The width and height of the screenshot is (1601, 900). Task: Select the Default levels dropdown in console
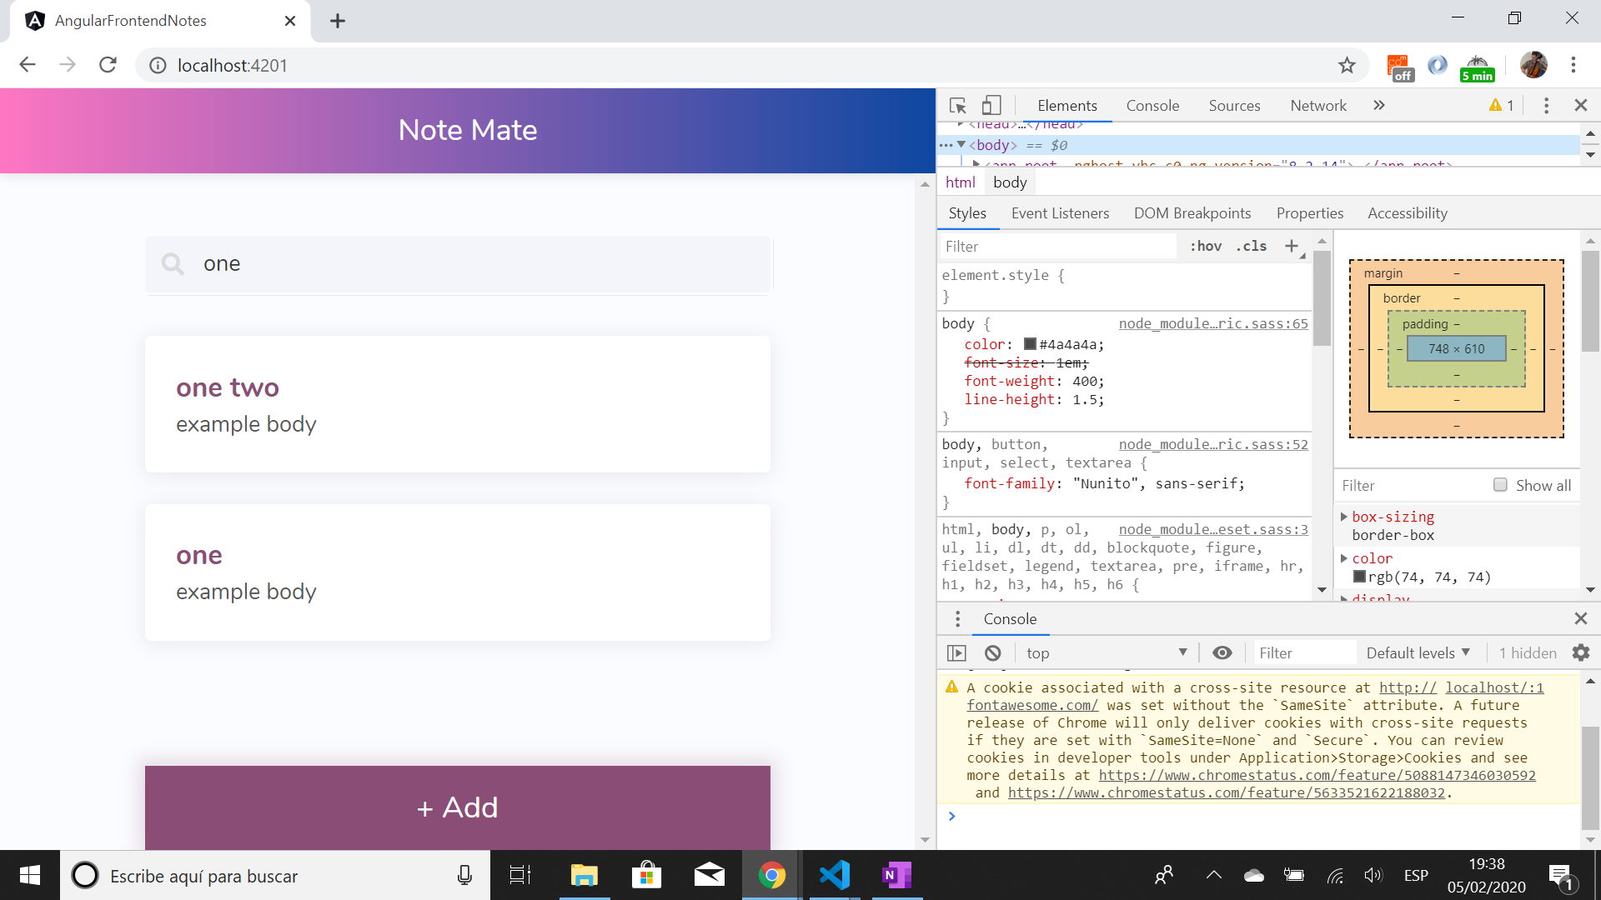tap(1418, 652)
